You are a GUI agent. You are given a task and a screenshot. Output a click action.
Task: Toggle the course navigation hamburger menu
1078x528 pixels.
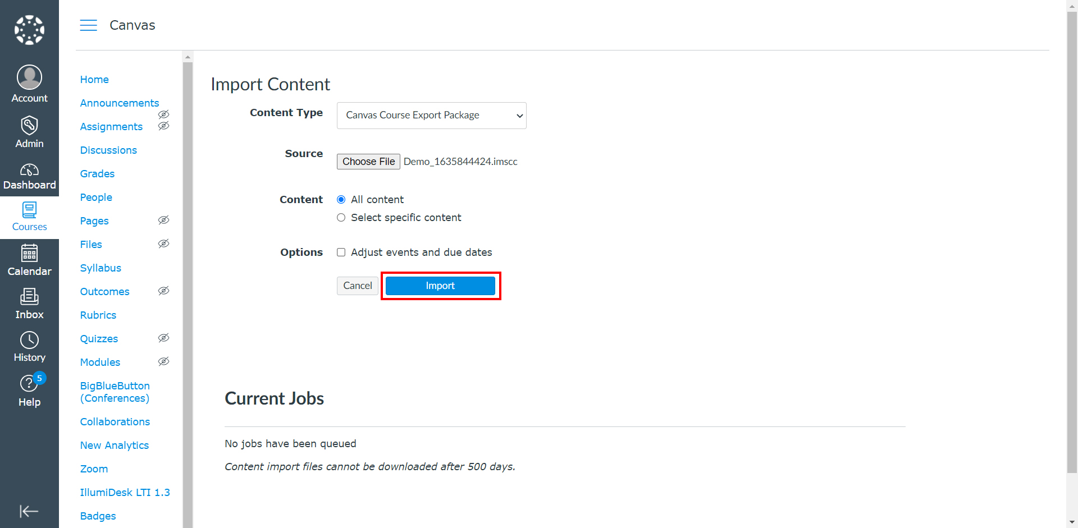point(88,25)
